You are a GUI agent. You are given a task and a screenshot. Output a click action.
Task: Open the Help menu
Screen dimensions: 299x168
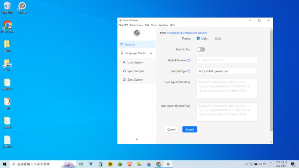click(x=172, y=25)
